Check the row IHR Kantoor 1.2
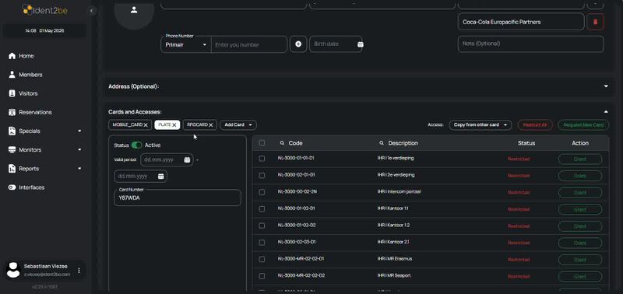This screenshot has width=623, height=294. point(262,226)
